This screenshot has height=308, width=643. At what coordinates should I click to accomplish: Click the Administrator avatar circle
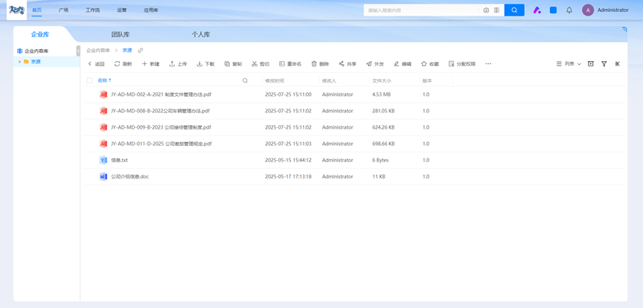pyautogui.click(x=588, y=10)
